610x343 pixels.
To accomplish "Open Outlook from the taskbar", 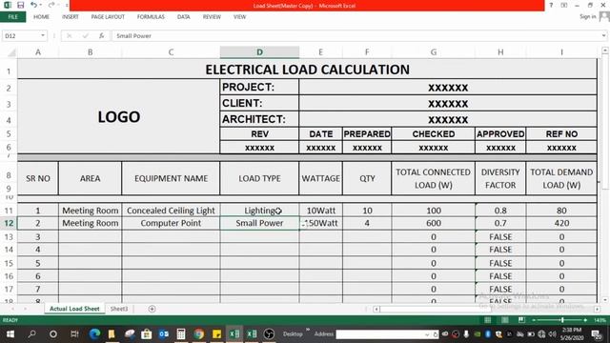I will coord(164,334).
